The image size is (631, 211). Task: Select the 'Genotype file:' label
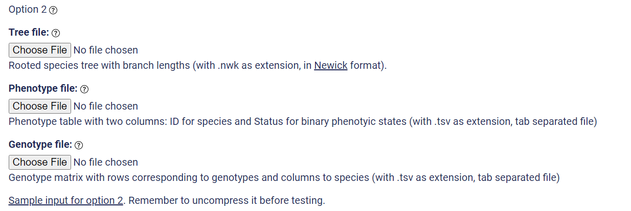40,145
